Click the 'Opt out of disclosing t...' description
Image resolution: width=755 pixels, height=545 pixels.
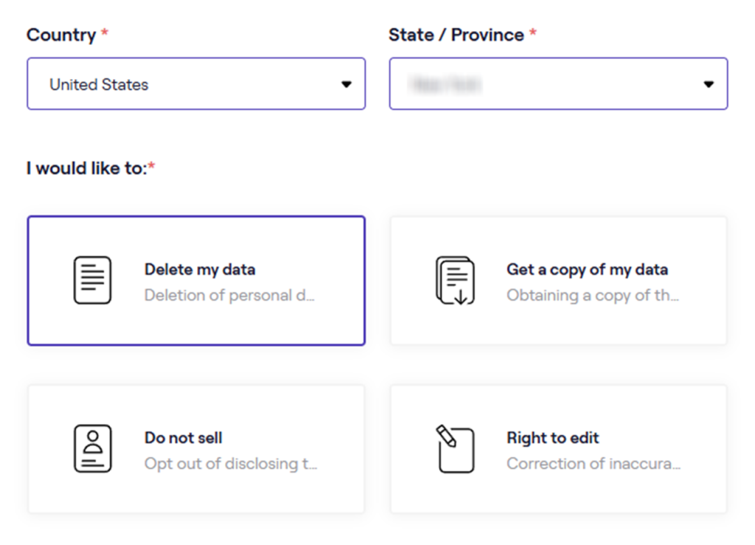(231, 464)
